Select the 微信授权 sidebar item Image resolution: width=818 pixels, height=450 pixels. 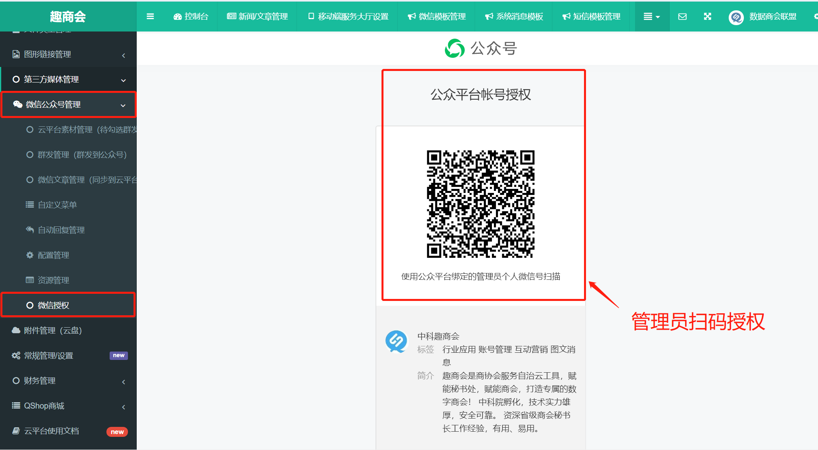[53, 305]
